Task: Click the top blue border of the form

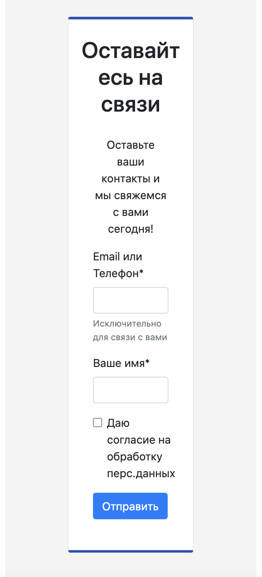Action: tap(131, 18)
